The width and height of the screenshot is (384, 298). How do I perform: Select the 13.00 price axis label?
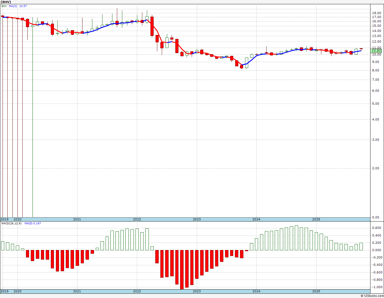click(376, 36)
